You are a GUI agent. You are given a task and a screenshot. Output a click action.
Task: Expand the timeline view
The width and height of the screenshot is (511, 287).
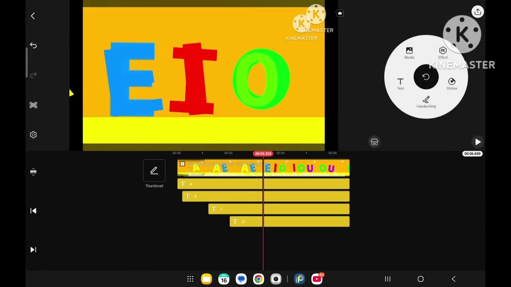pos(33,172)
